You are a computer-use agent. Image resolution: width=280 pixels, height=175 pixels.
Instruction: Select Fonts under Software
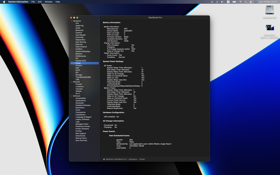click(78, 110)
